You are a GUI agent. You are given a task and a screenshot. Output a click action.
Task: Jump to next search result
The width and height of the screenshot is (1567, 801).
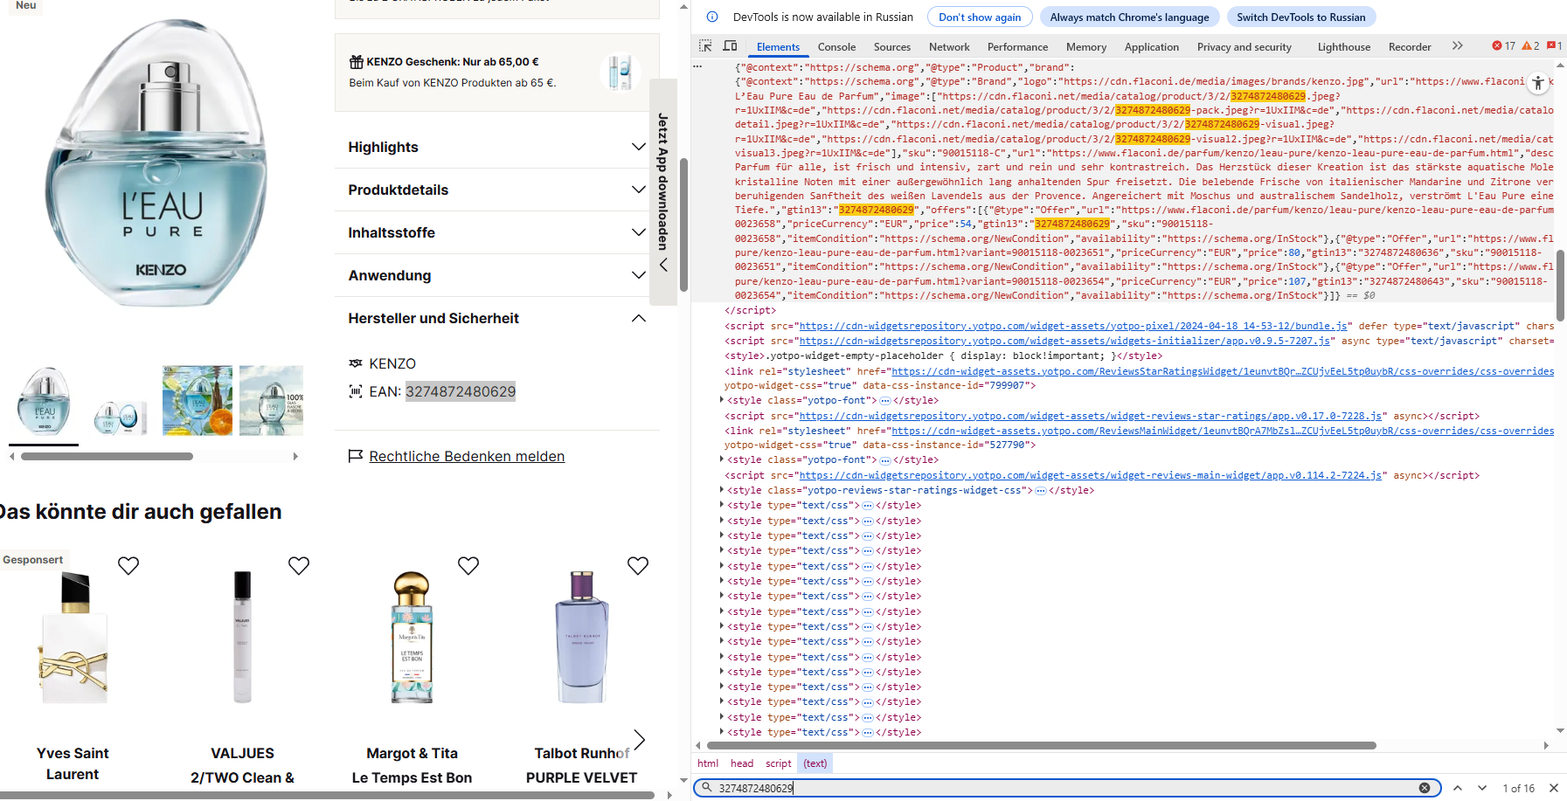point(1482,788)
